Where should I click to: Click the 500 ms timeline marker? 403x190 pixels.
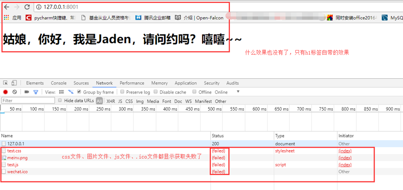click(x=215, y=109)
